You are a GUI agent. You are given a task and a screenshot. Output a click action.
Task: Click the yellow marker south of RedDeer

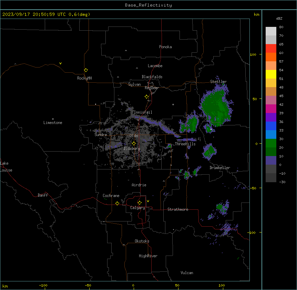(x=146, y=97)
